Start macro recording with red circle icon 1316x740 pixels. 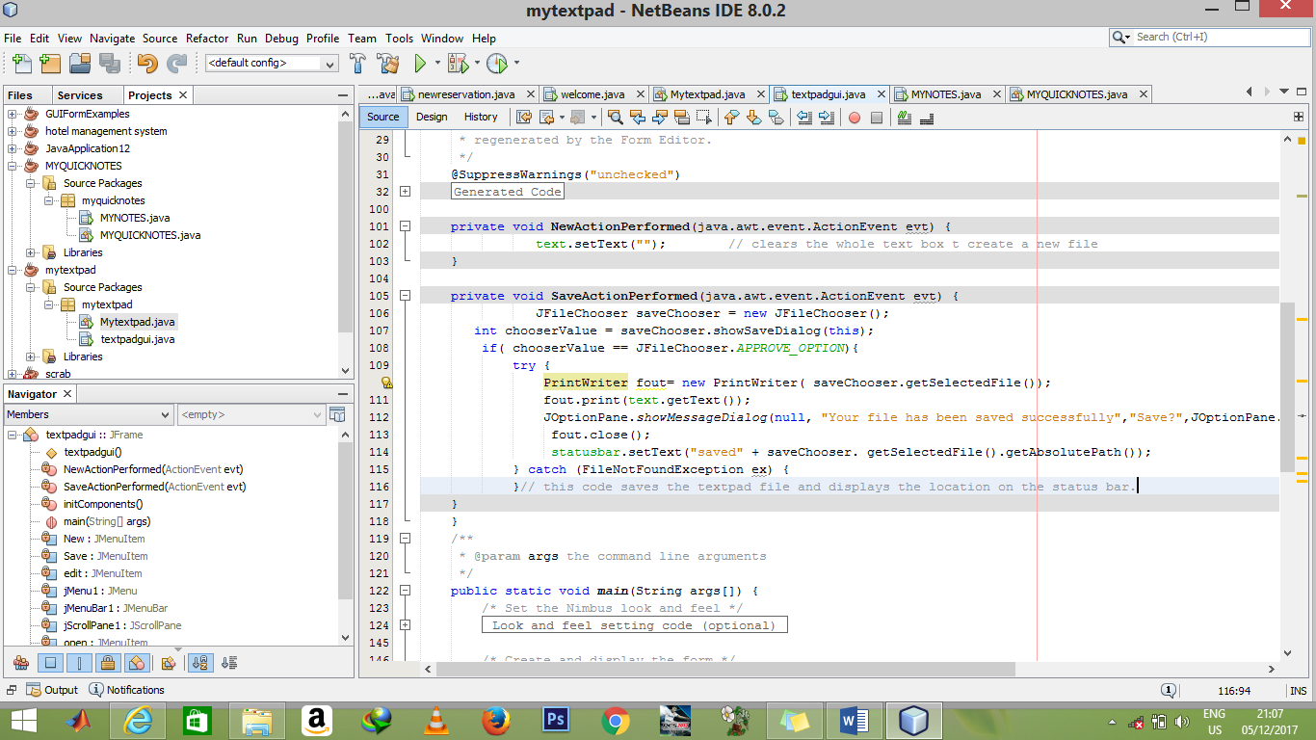[854, 118]
